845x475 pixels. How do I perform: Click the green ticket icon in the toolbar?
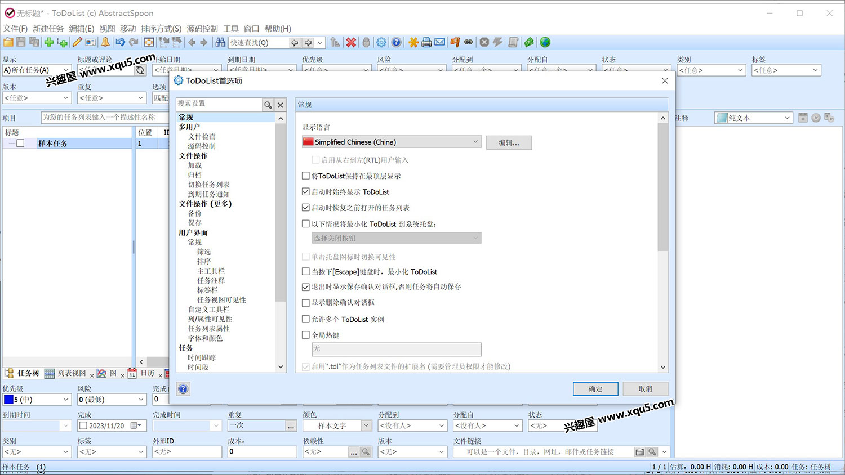(x=528, y=42)
